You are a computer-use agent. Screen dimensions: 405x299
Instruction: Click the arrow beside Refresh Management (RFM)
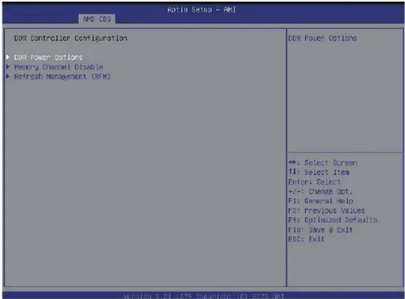pos(8,77)
